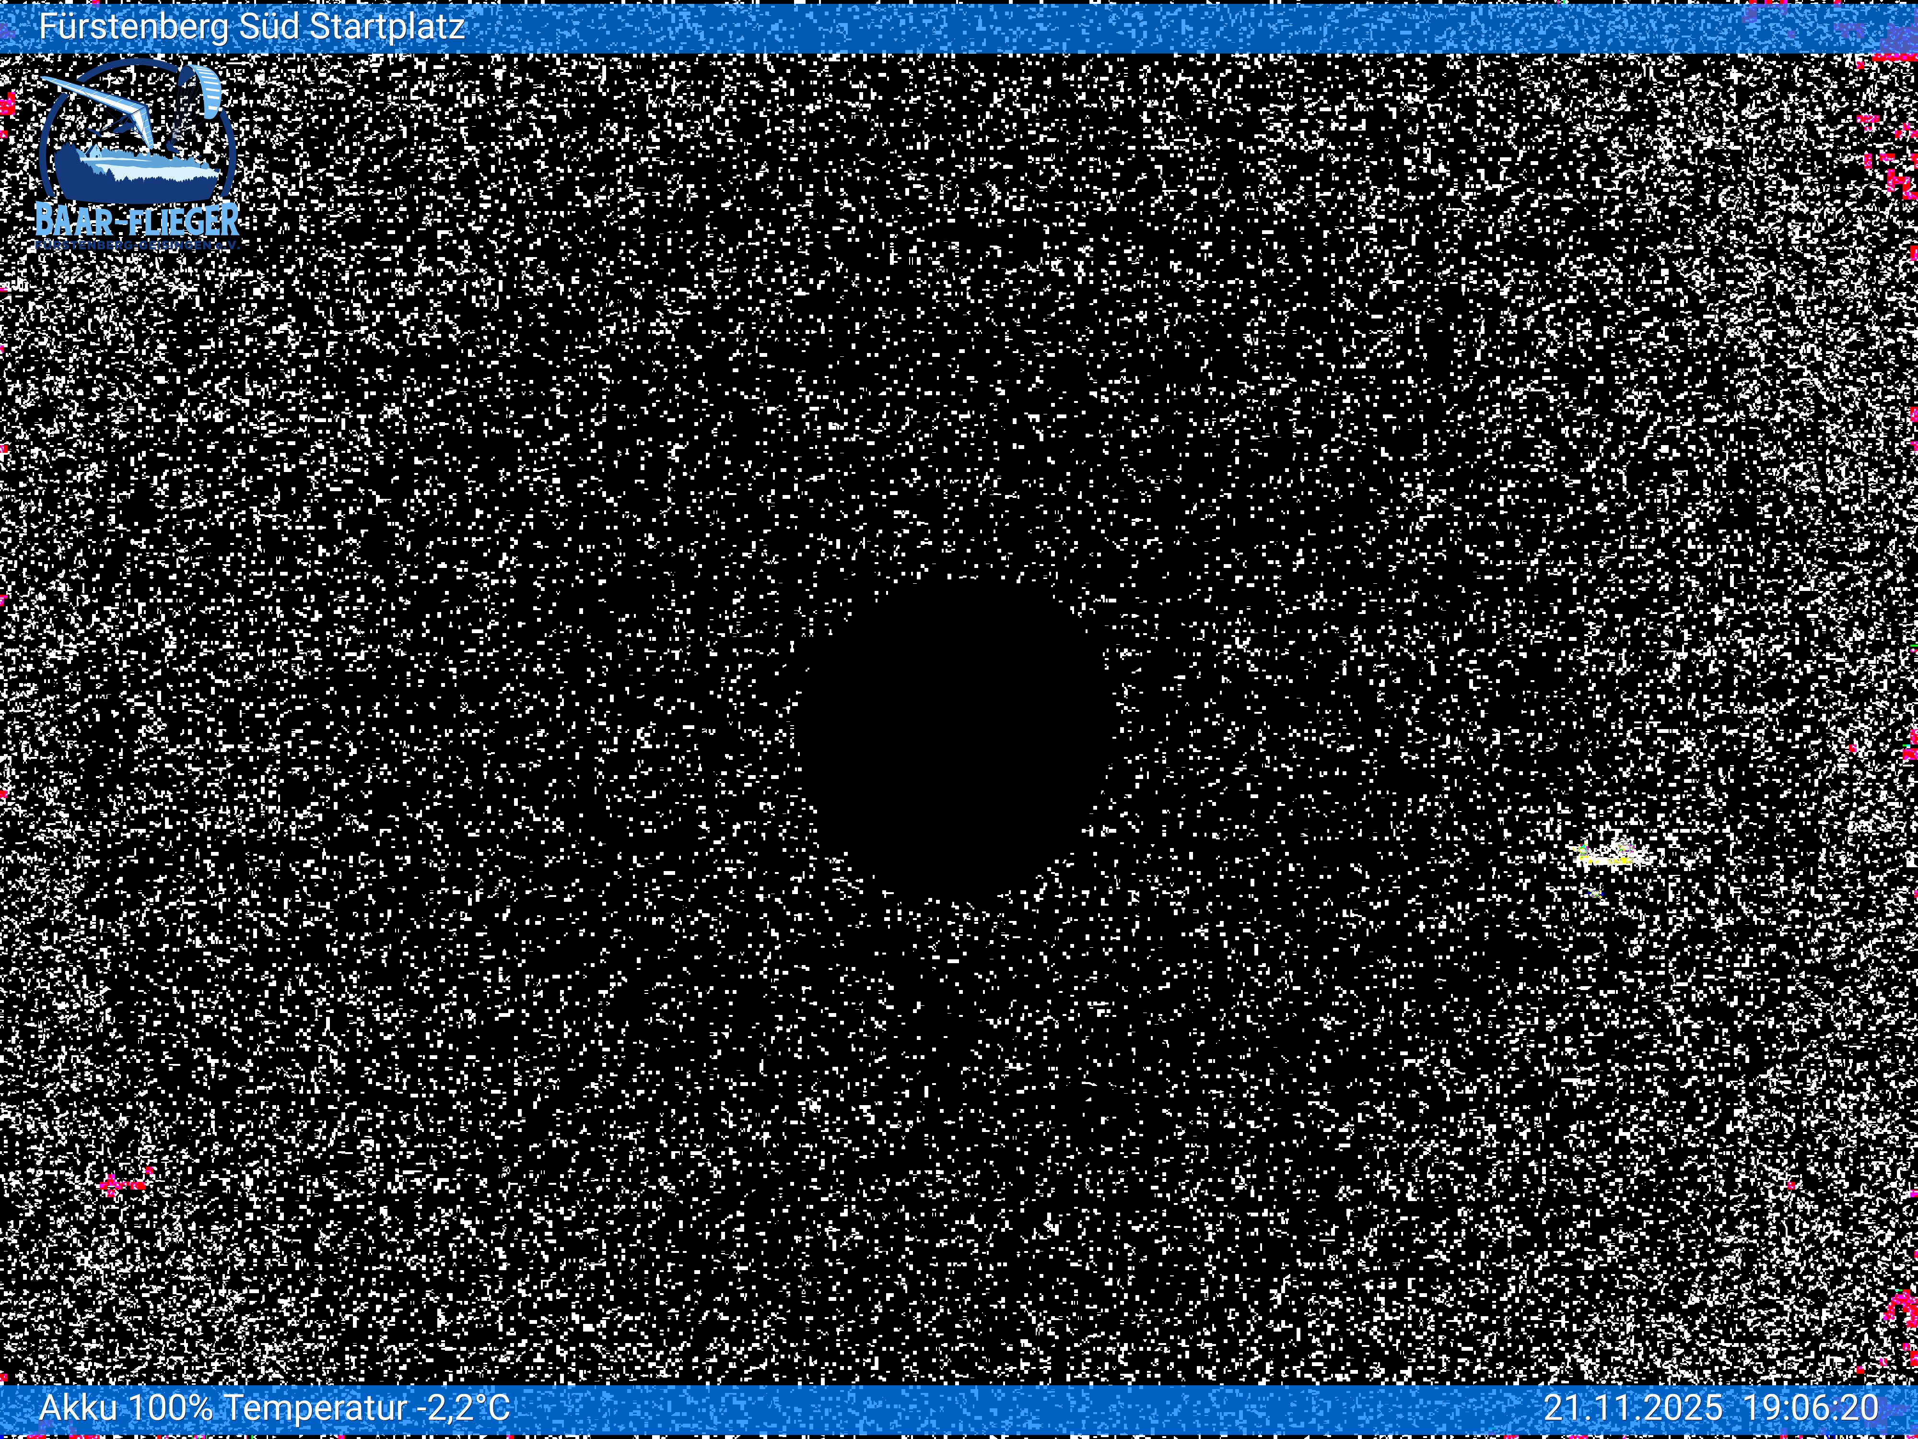Click the paraglider pilot figure in the logo
Viewport: 1918px width, 1439px height.
point(172,148)
